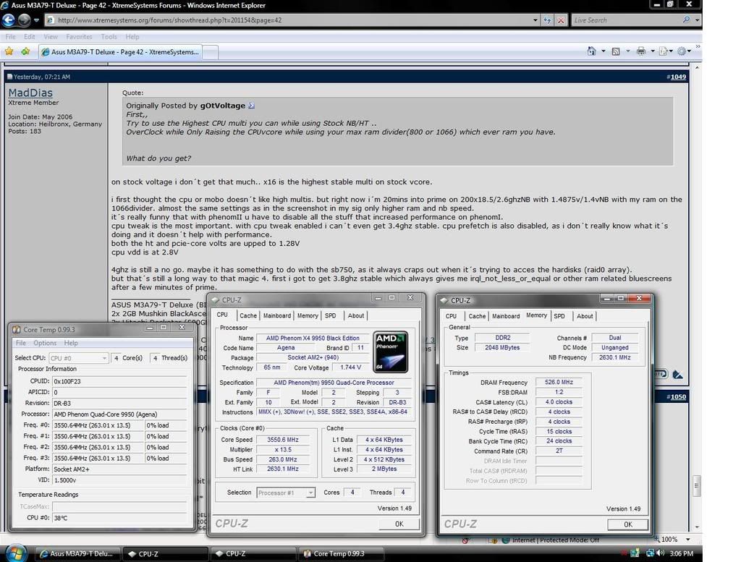Refresh the page with the Refresh icon
The image size is (741, 562).
pyautogui.click(x=547, y=20)
